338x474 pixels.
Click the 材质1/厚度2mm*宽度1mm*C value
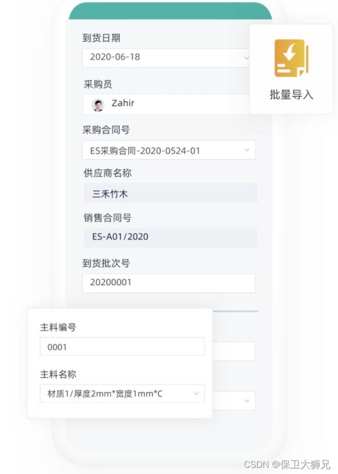105,393
